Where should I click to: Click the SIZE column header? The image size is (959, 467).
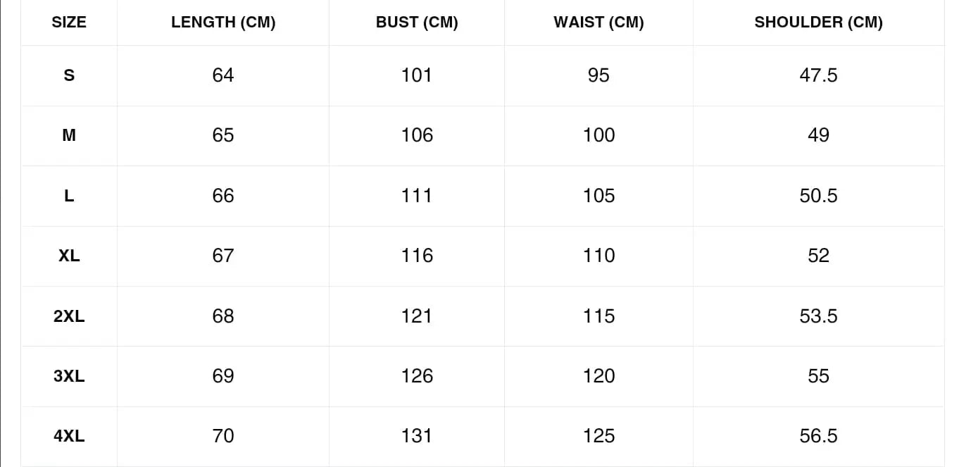(x=69, y=23)
